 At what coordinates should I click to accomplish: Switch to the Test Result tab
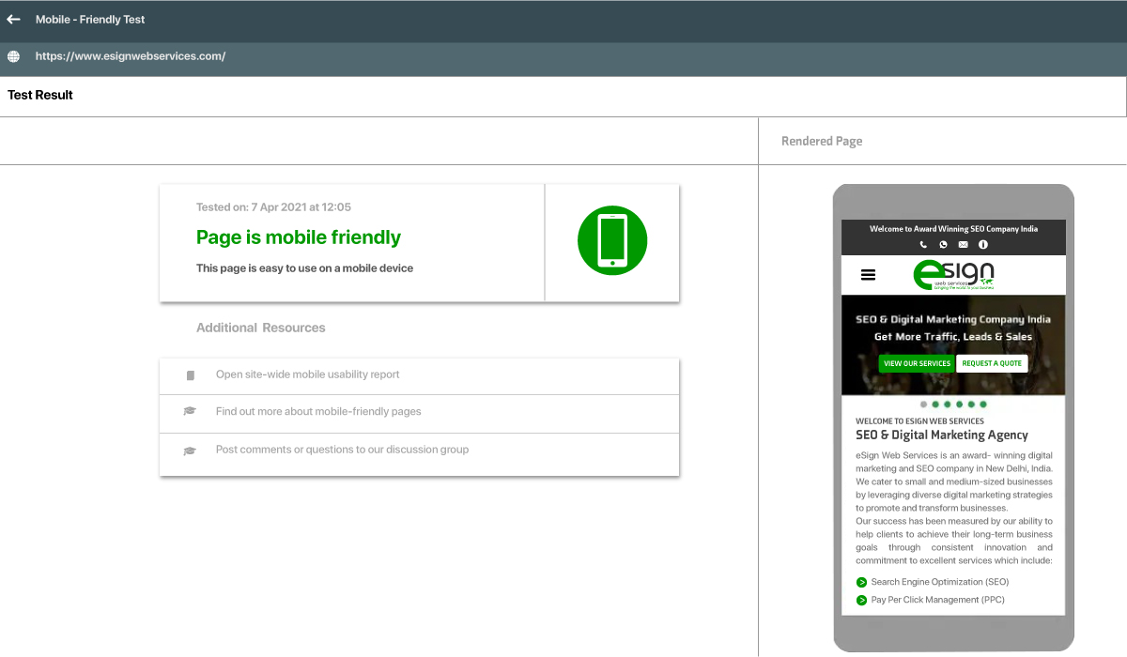pyautogui.click(x=39, y=95)
